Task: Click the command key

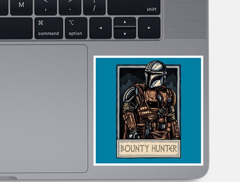Action: click(x=49, y=28)
